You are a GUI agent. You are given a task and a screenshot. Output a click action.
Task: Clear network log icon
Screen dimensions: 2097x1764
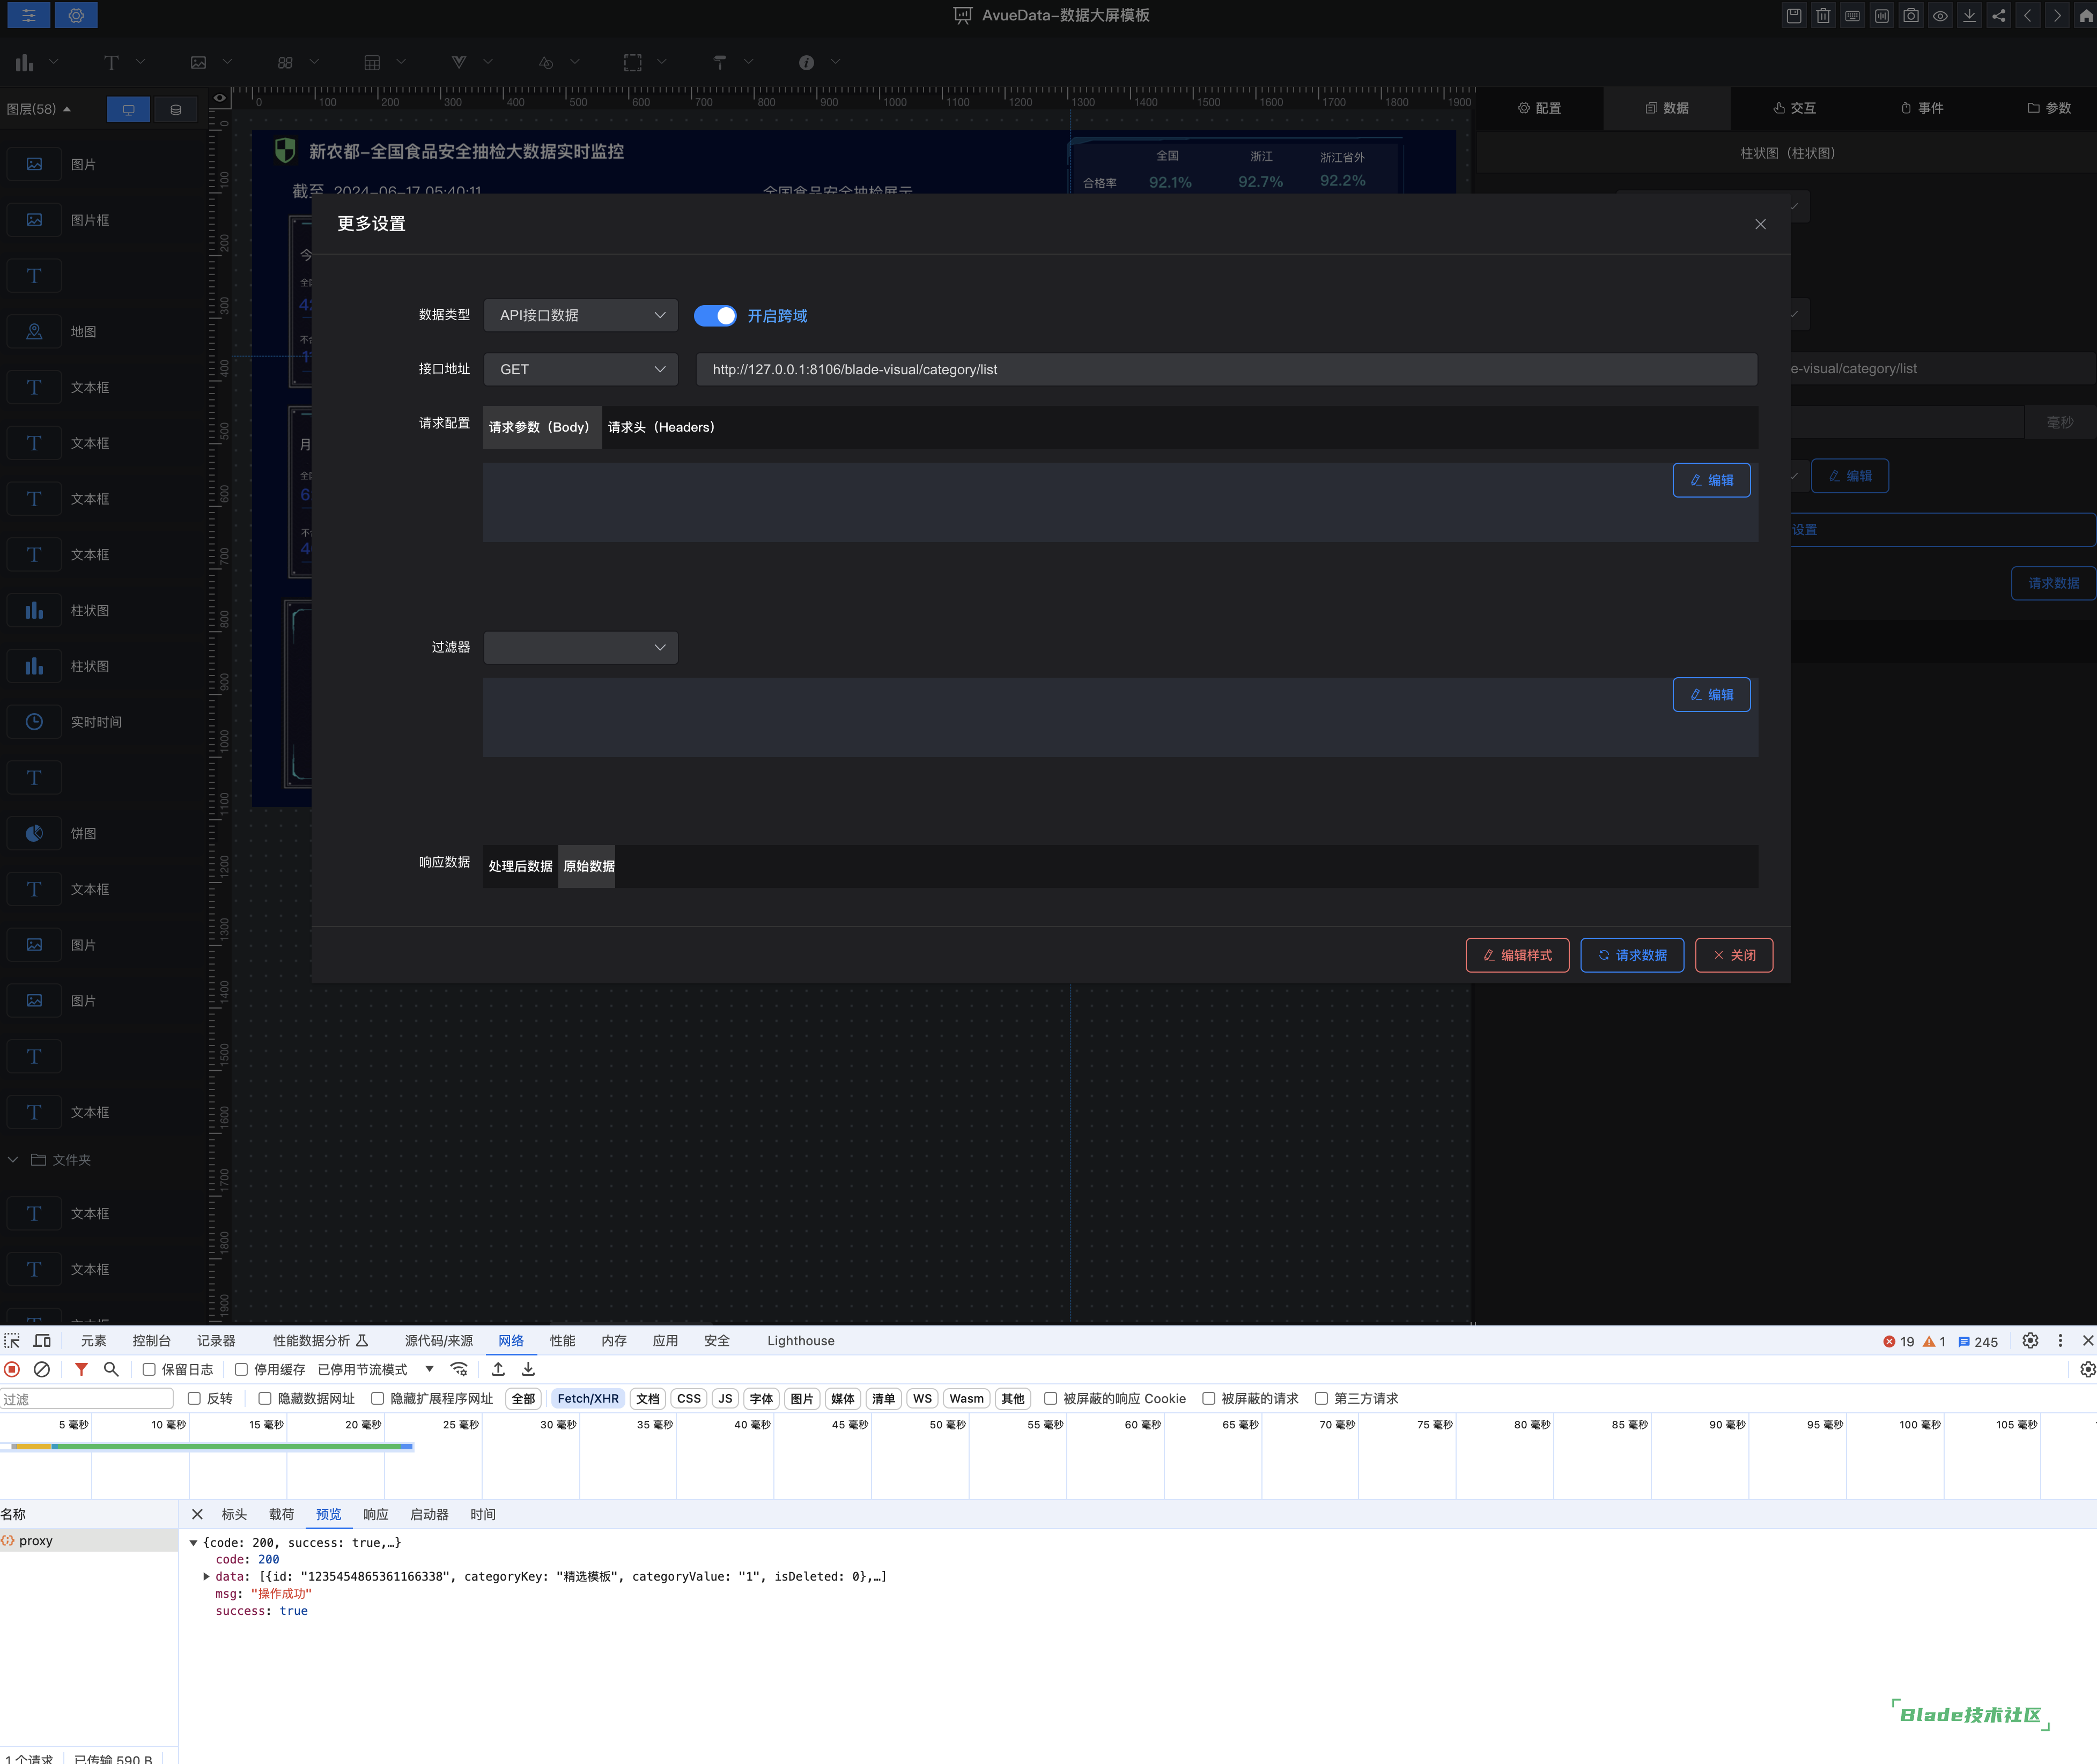[42, 1369]
